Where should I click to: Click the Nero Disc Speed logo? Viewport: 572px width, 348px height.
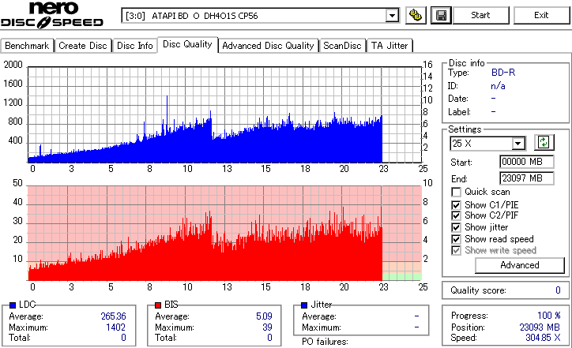tap(52, 15)
